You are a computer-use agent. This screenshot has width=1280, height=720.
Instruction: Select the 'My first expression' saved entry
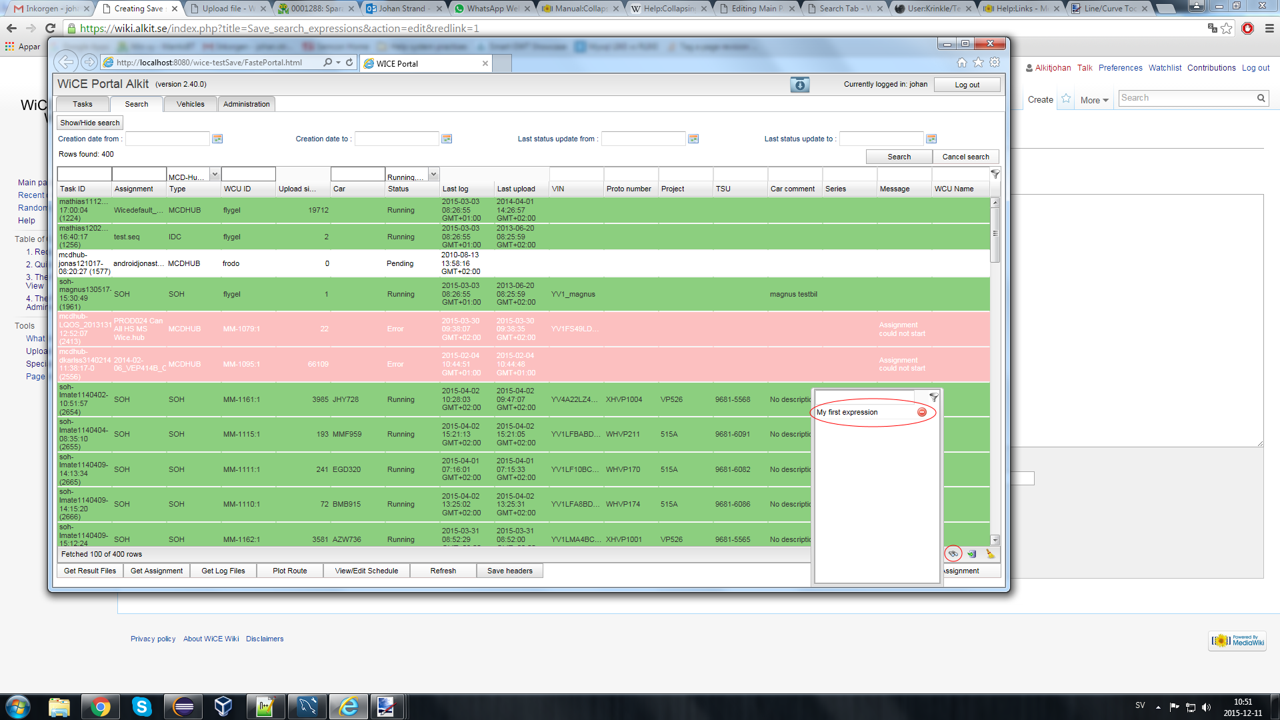847,412
